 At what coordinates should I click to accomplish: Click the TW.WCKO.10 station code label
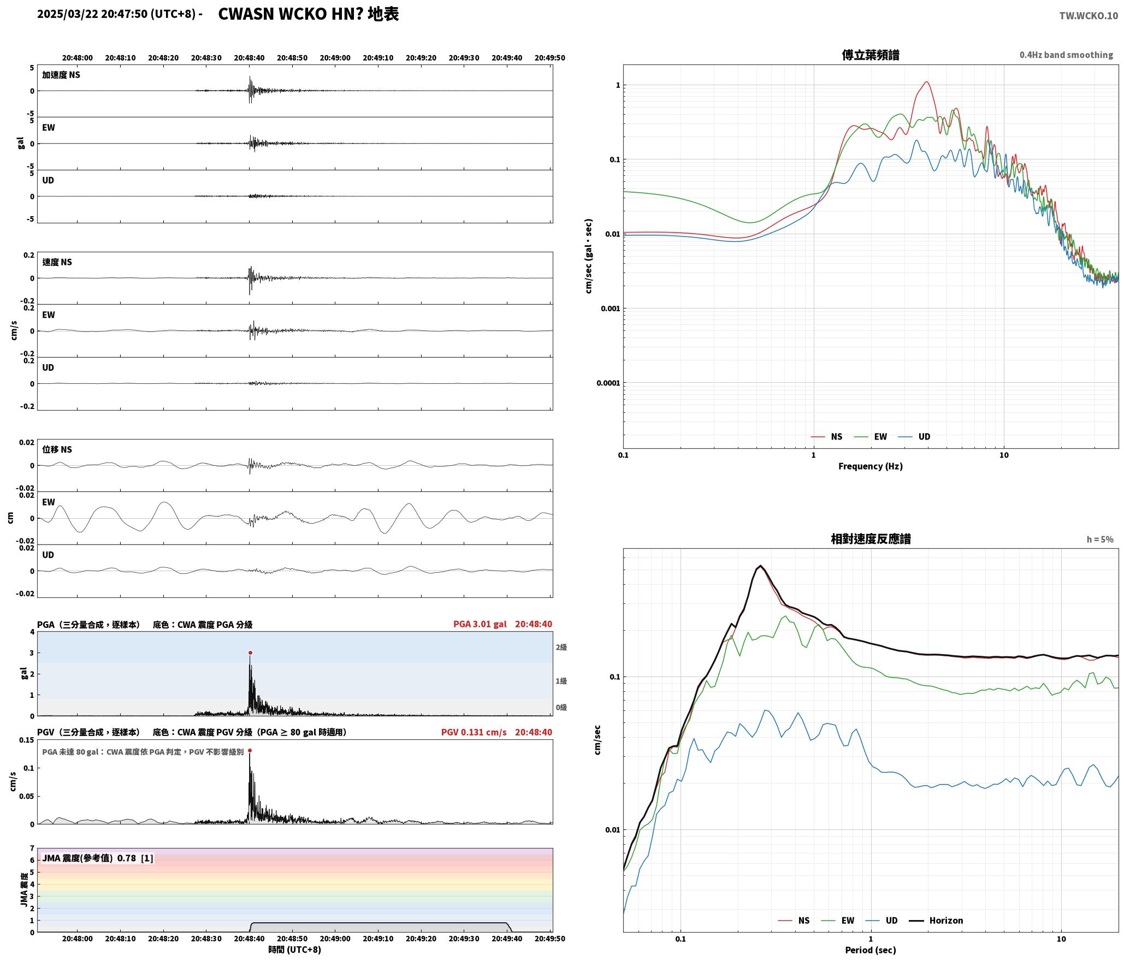(x=1088, y=16)
